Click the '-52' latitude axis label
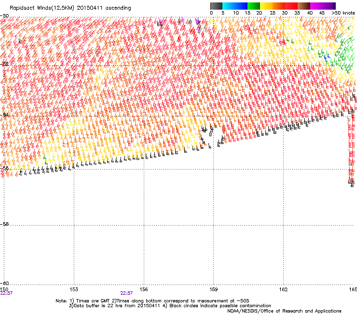 click(x=4, y=64)
